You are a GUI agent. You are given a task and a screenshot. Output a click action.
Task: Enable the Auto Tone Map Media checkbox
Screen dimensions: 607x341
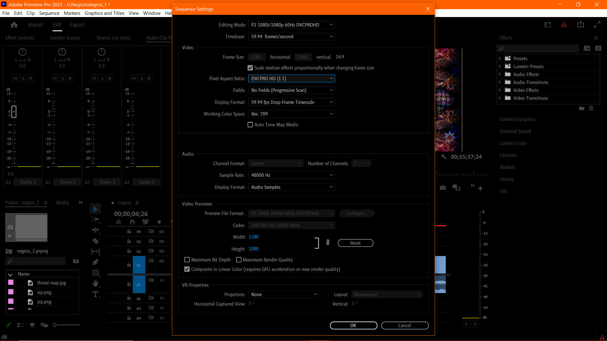[x=250, y=125]
